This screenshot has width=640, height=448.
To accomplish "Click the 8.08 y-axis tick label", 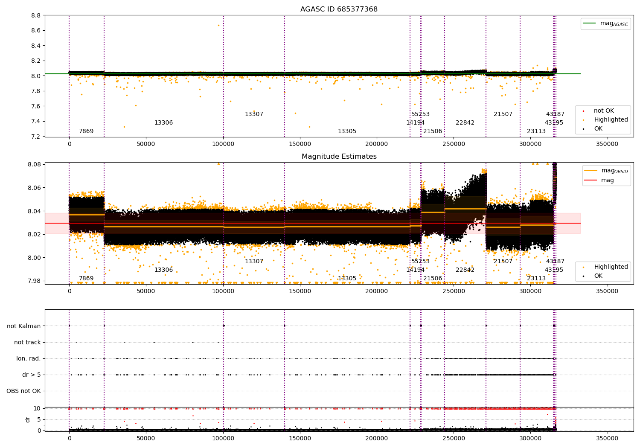I will [x=34, y=165].
